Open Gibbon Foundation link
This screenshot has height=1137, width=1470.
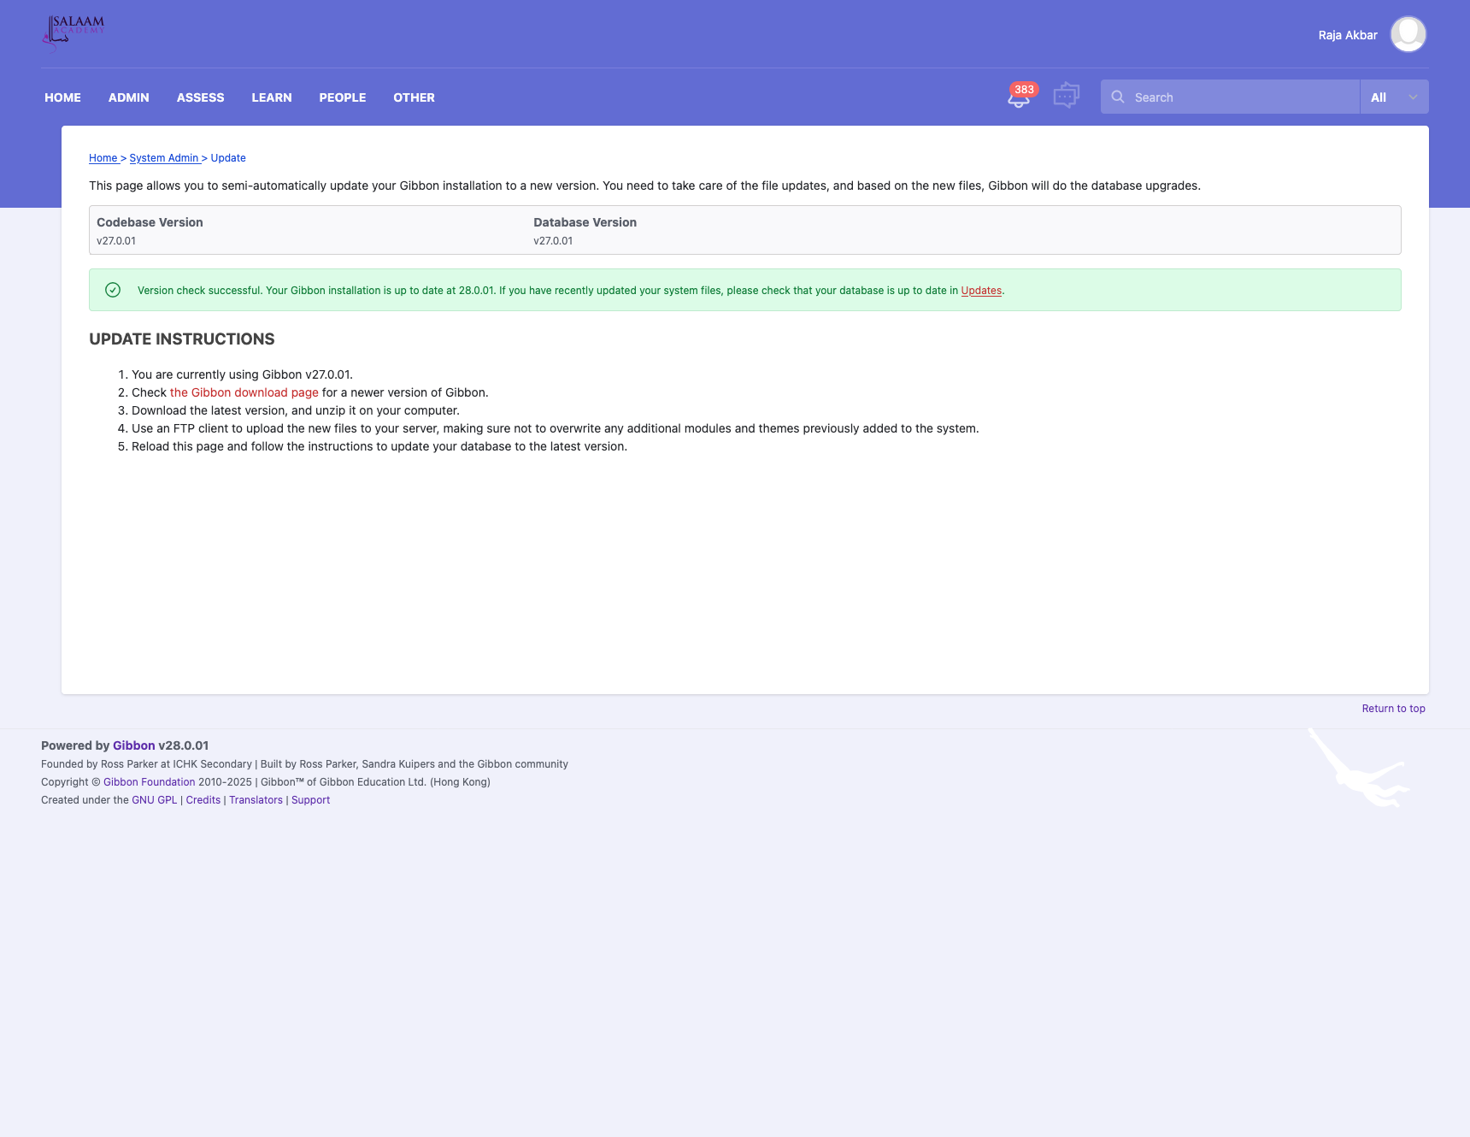[x=150, y=782]
